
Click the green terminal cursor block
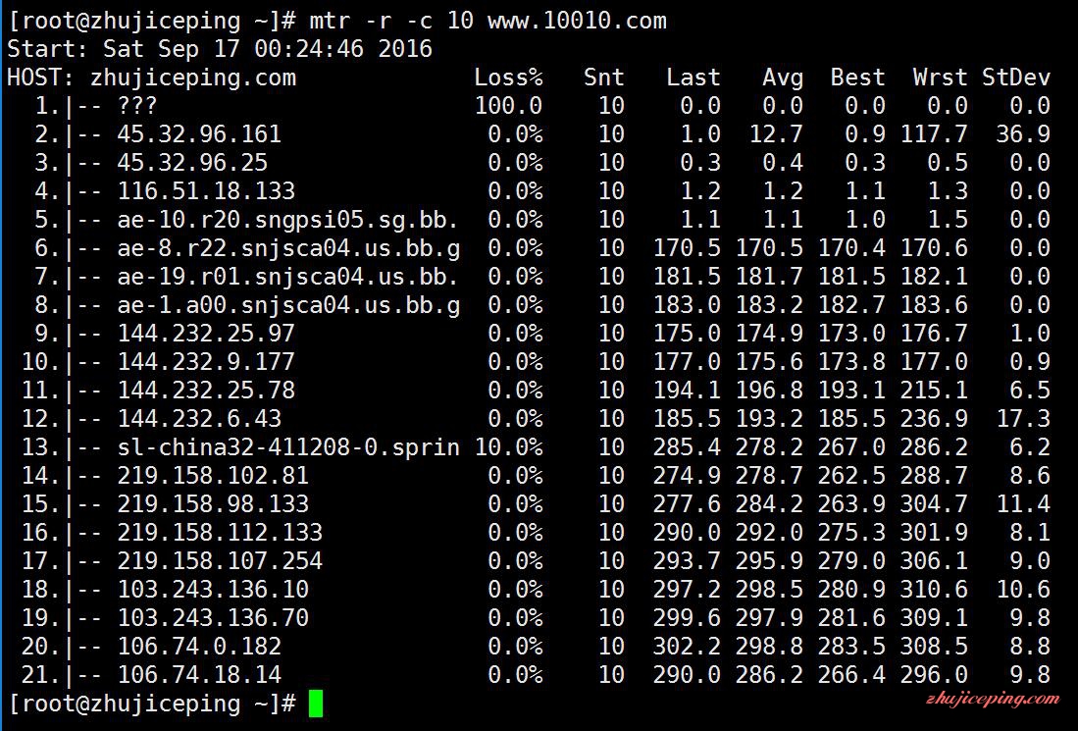tap(316, 704)
